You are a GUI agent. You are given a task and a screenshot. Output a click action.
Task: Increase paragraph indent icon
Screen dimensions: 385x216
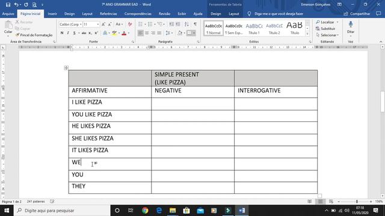point(177,24)
